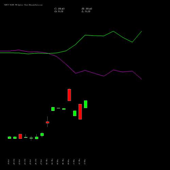170x170 pixels.
Task: Select the 12 Mar date label
Action: click(79, 162)
